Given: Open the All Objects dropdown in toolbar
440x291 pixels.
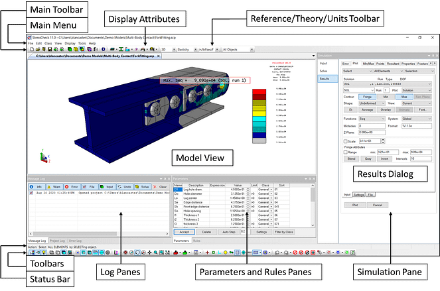Looking at the screenshot, I should tap(239, 49).
